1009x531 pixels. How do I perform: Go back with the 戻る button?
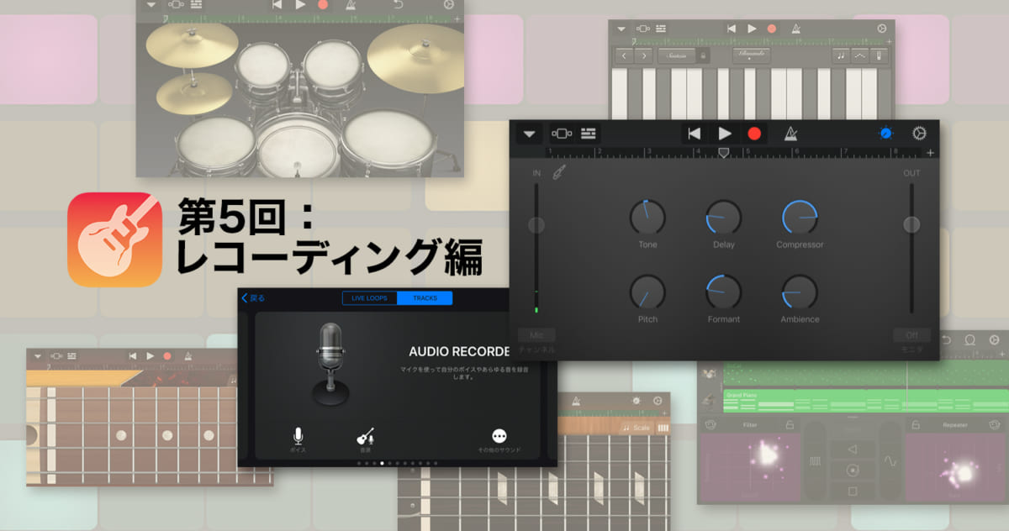tap(253, 298)
